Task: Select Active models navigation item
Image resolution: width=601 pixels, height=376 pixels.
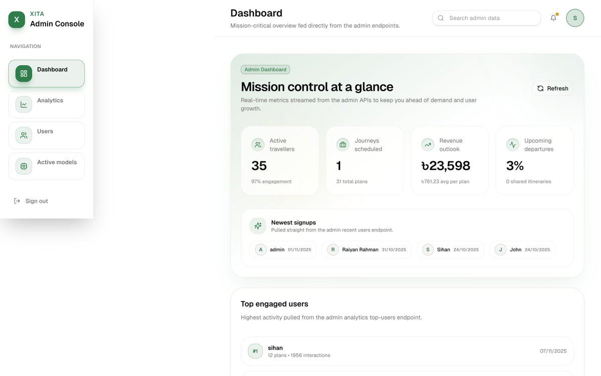Action: [47, 166]
